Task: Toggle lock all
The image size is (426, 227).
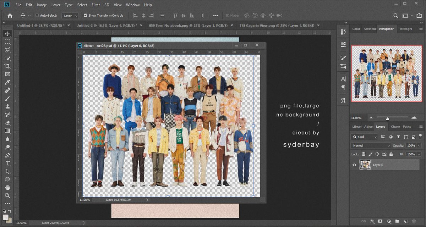Action: [x=391, y=155]
